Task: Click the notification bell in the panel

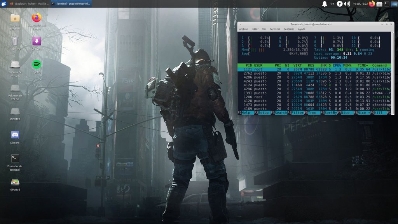Action: click(x=325, y=4)
